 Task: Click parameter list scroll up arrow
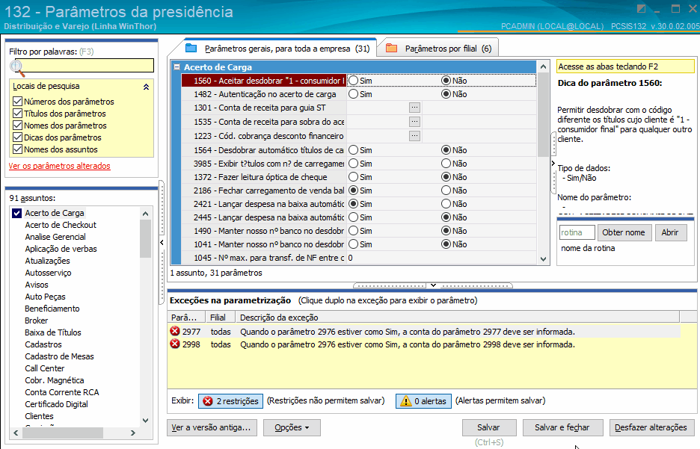point(543,67)
